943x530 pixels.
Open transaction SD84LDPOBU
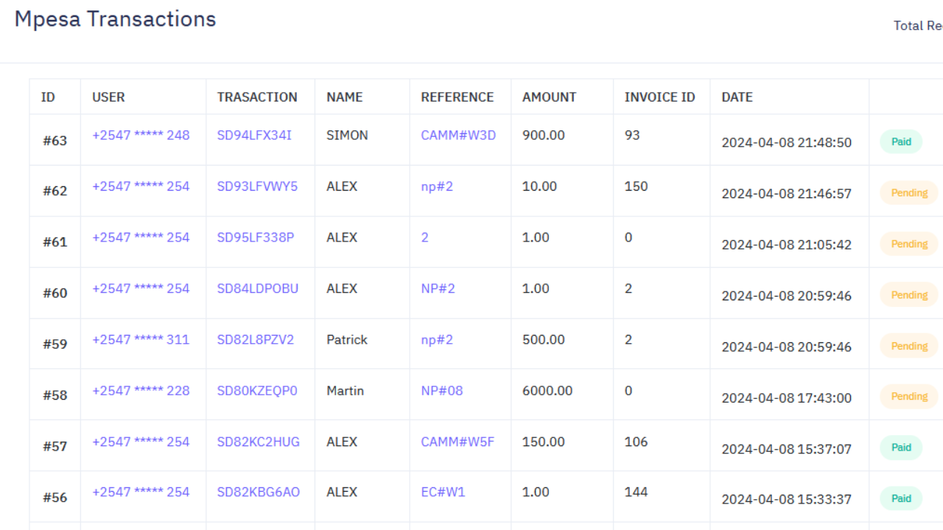258,289
